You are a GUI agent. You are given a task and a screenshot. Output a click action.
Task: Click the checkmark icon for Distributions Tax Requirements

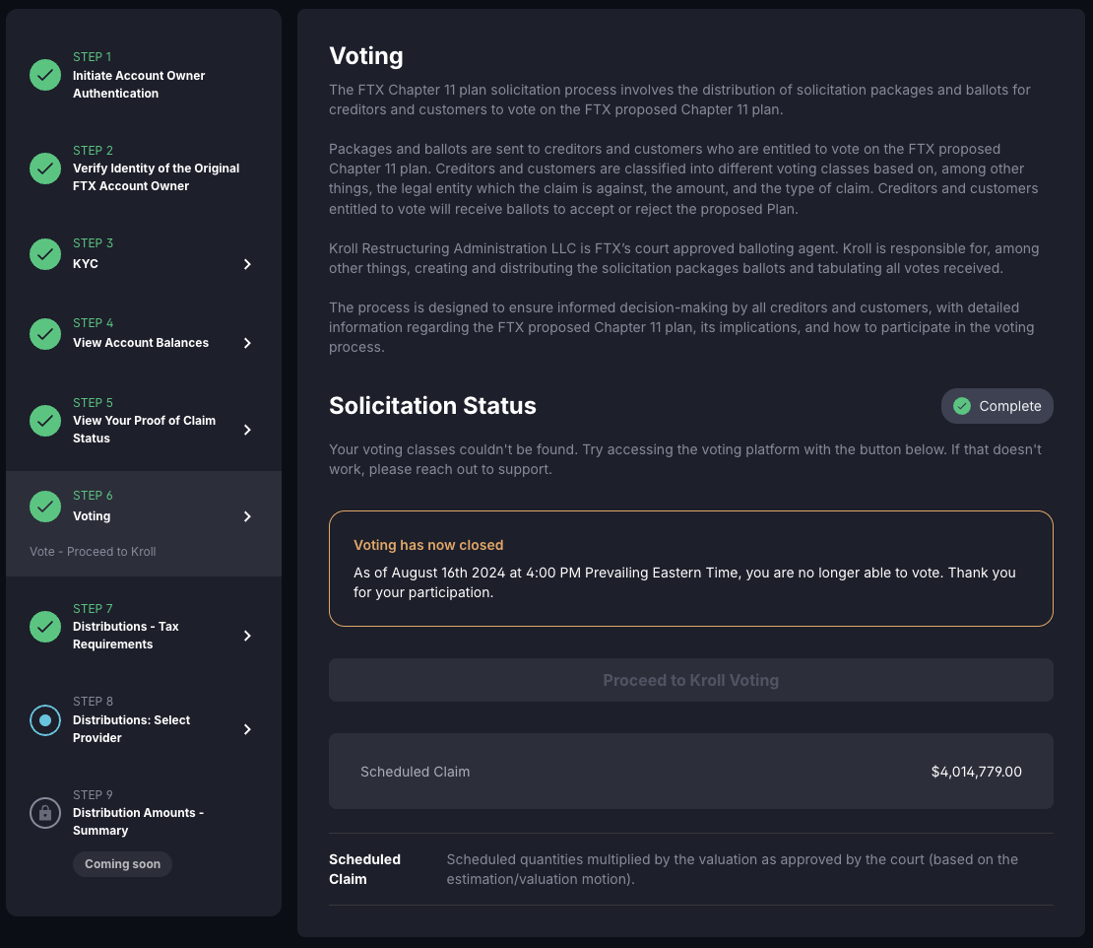tap(45, 627)
